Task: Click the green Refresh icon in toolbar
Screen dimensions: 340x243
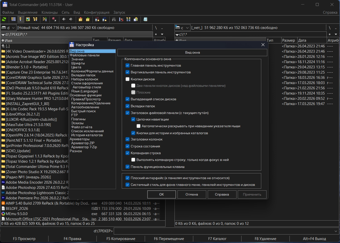Action: coord(4,19)
